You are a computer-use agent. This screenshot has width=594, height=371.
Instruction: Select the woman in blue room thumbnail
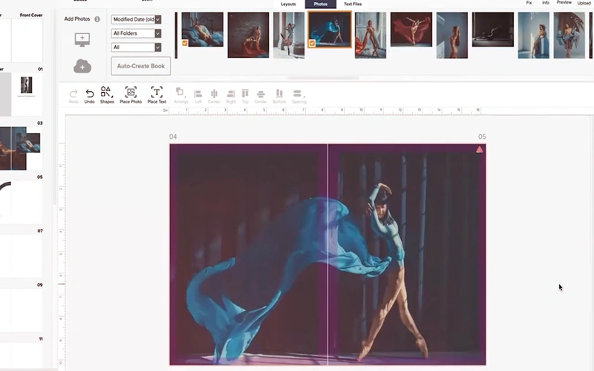click(x=533, y=35)
